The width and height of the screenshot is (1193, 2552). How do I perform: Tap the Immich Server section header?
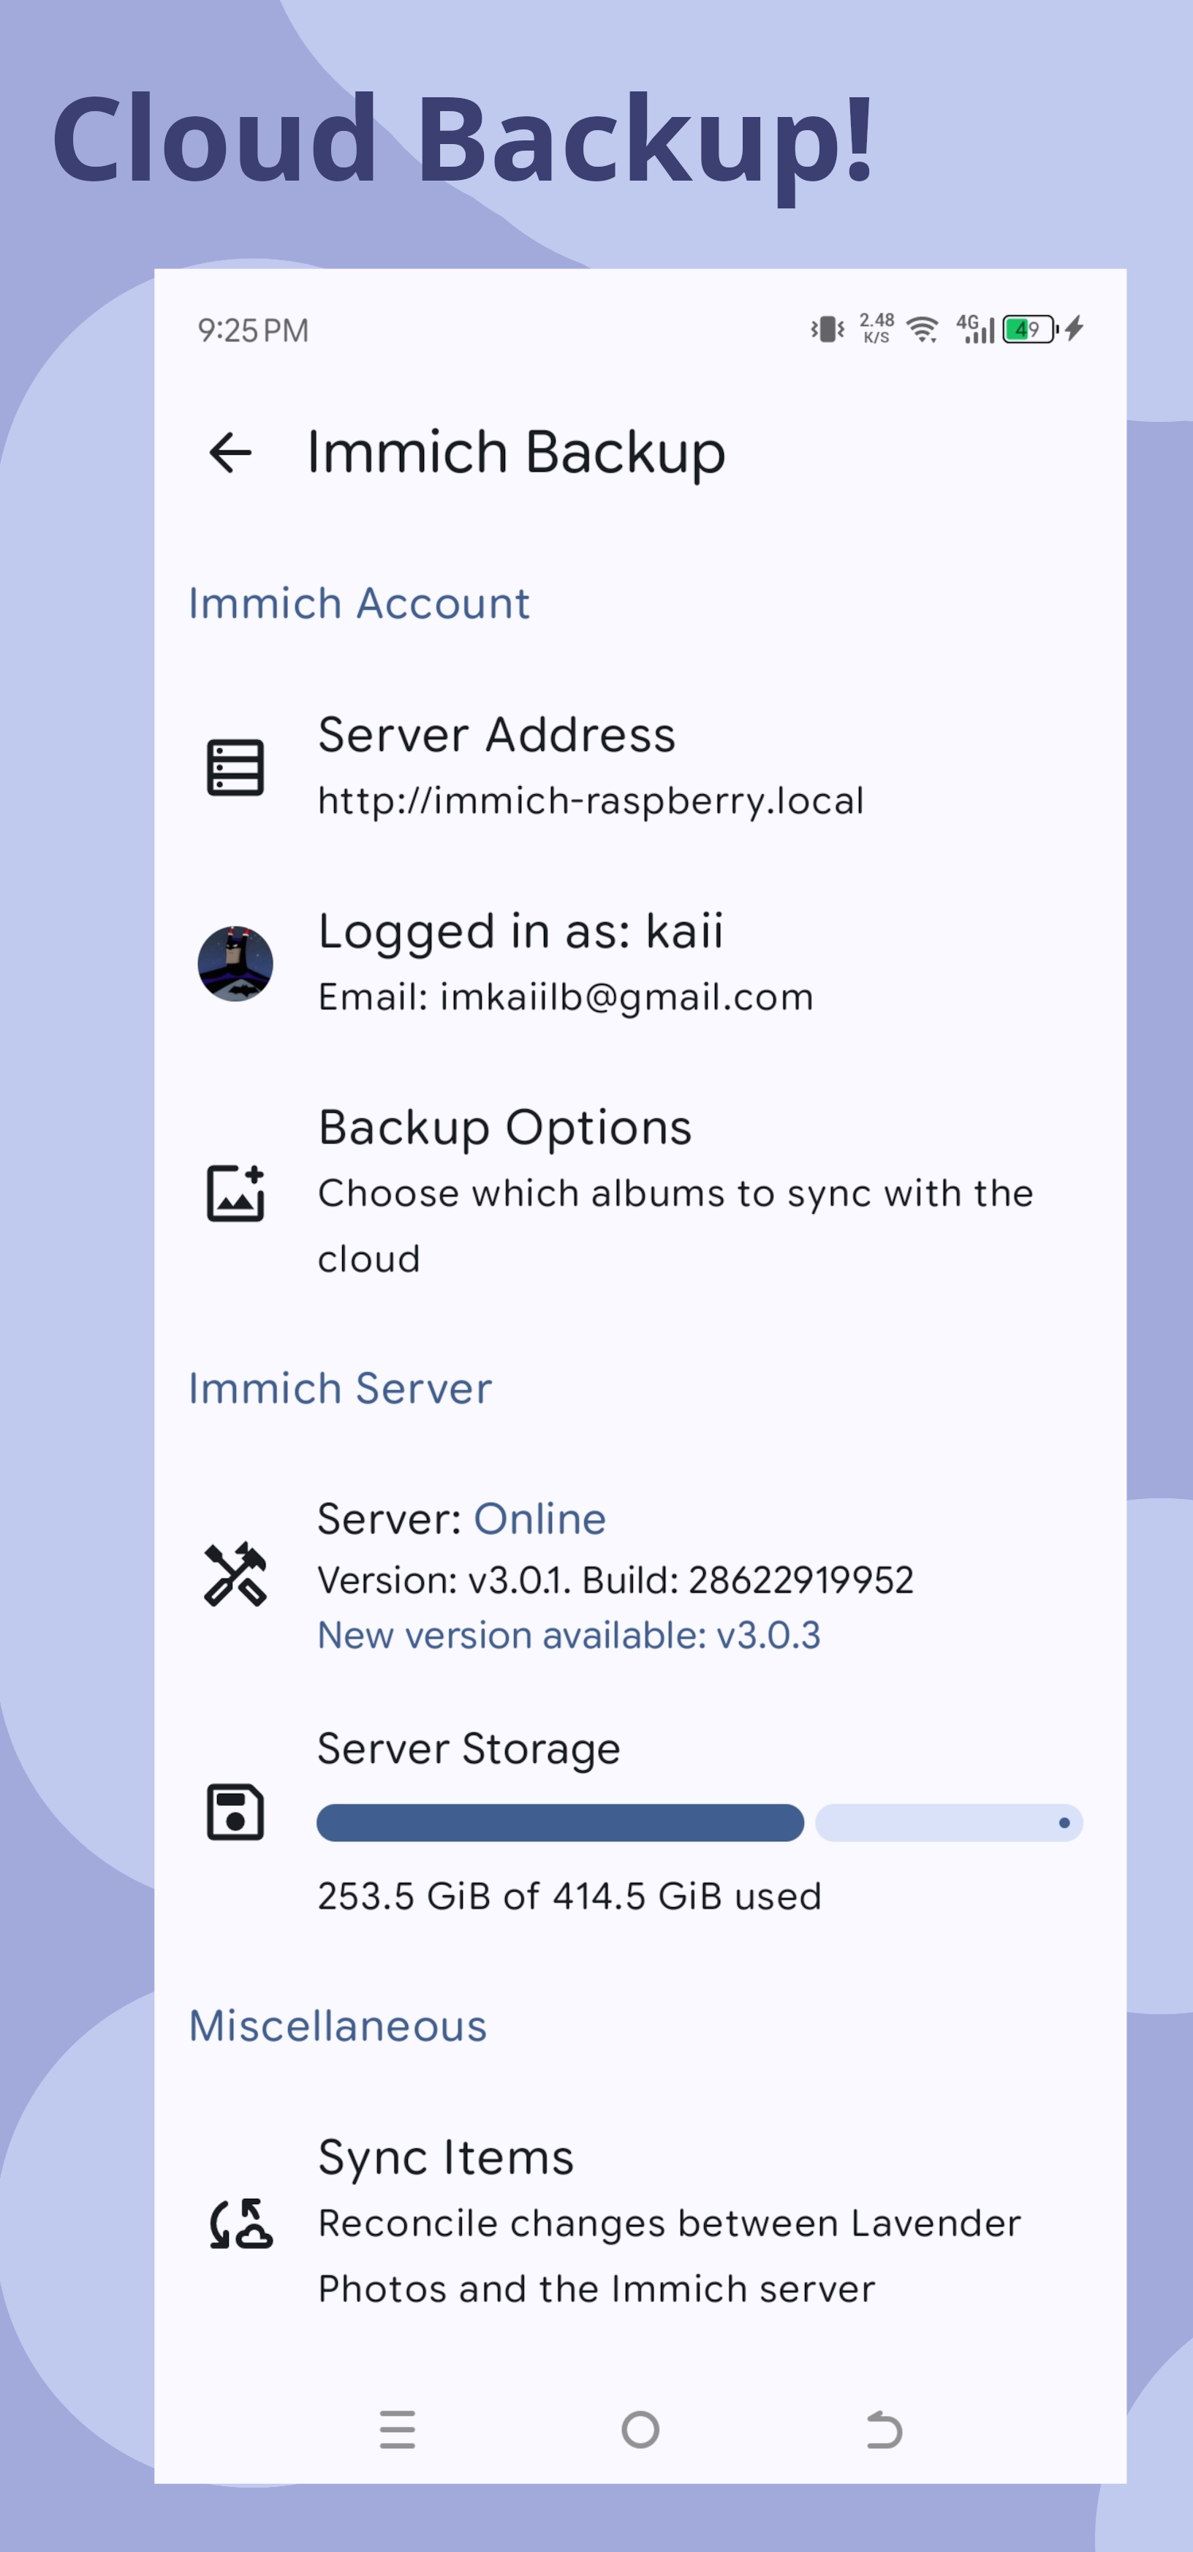coord(341,1389)
